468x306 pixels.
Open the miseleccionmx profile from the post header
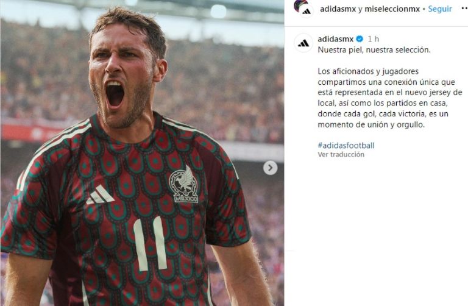[392, 9]
